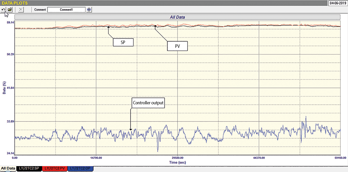The image size is (348, 172).
Task: Click the 0.00 time axis value
Action: point(15,158)
